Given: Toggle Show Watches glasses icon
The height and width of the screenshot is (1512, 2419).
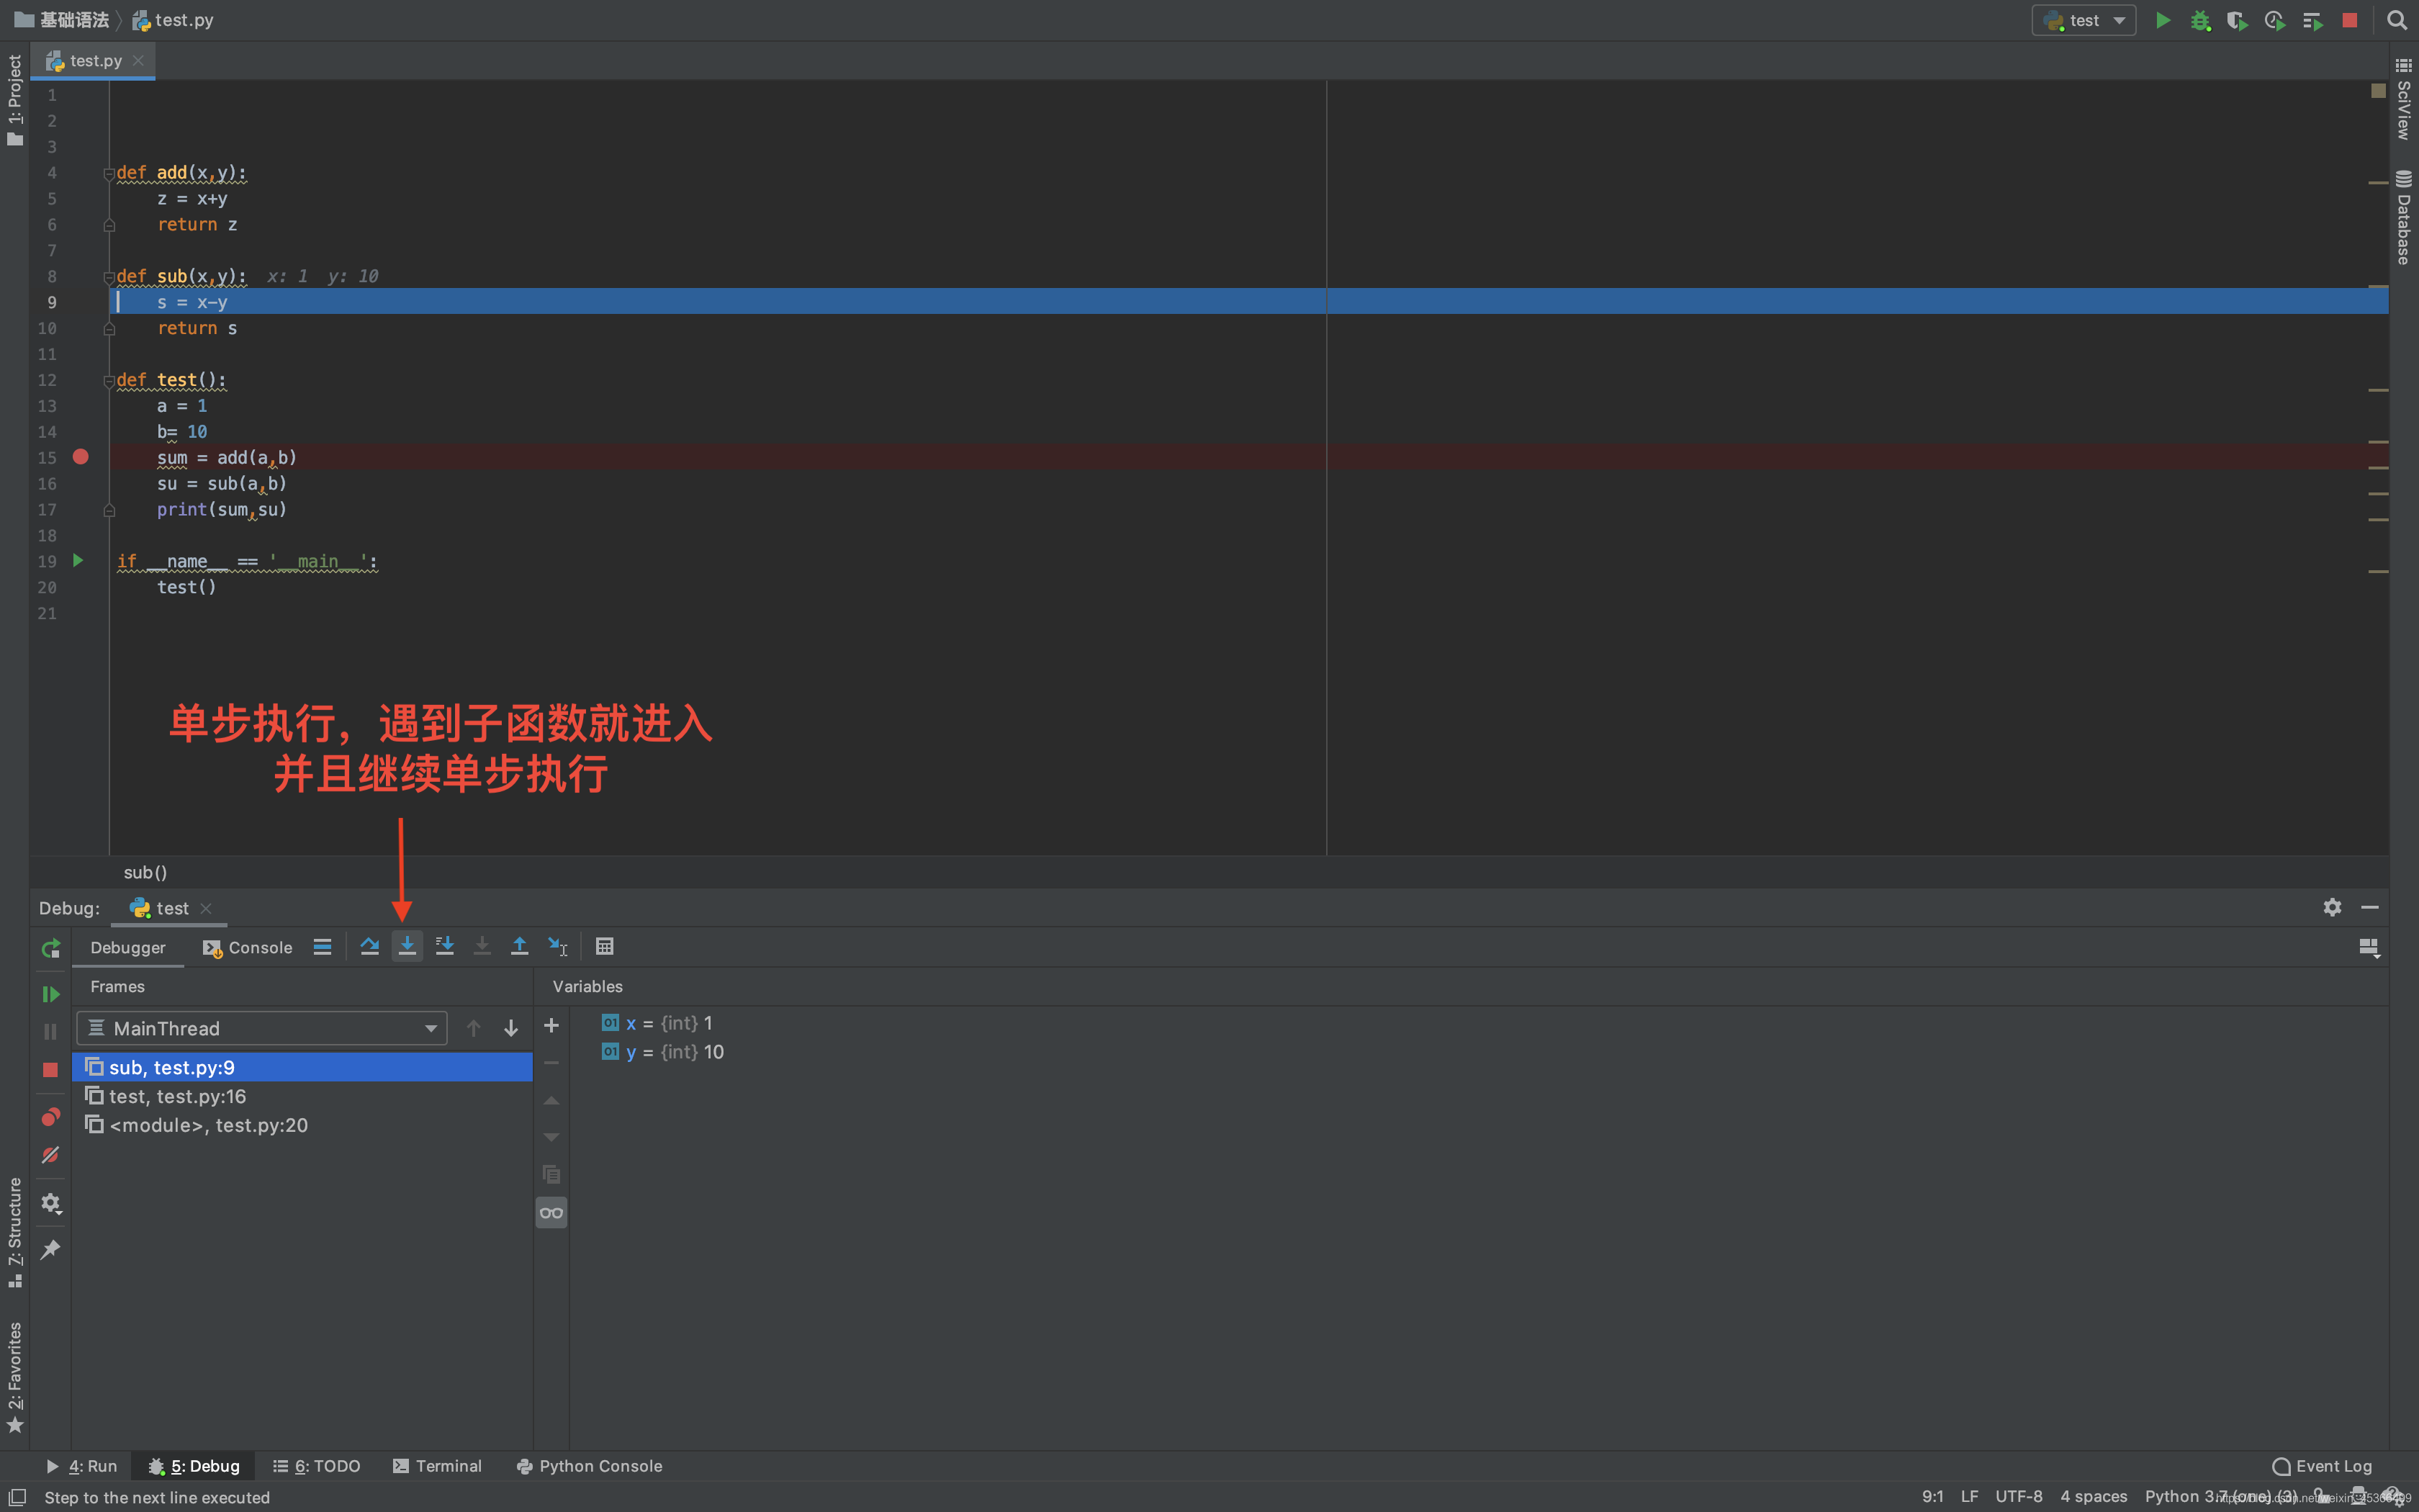Looking at the screenshot, I should tap(551, 1213).
